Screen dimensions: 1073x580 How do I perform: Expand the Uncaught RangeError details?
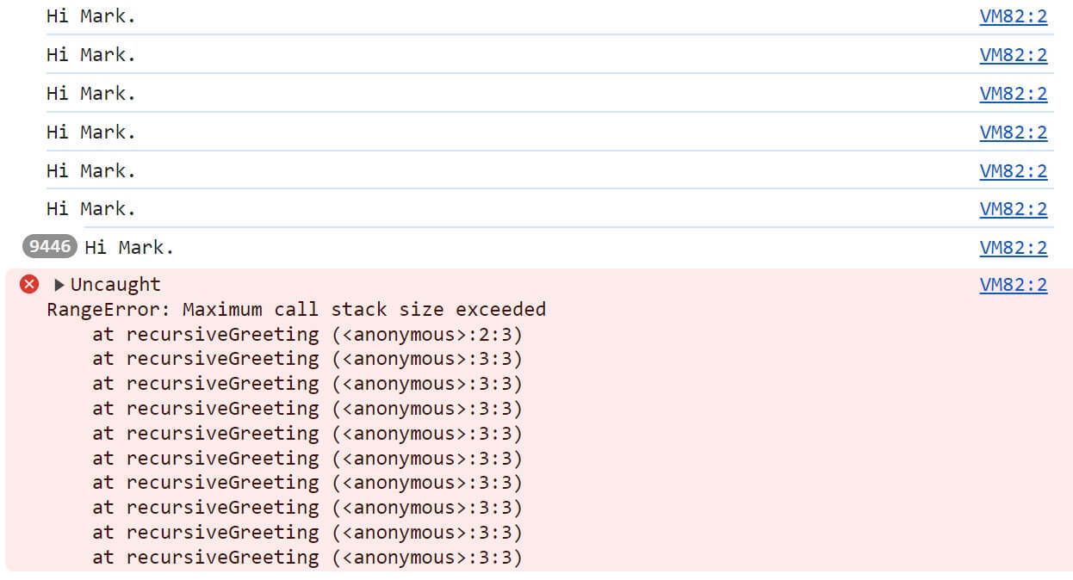59,284
